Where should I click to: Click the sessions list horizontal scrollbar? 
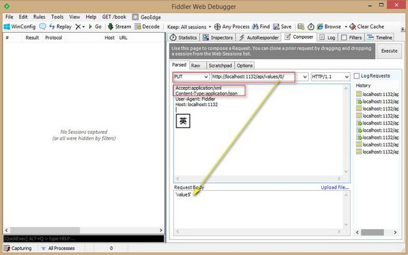(x=83, y=231)
